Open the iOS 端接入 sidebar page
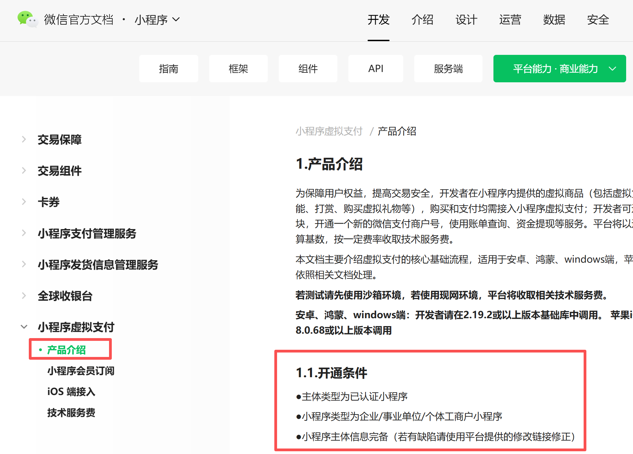Screen dimensions: 633x454 [71, 392]
